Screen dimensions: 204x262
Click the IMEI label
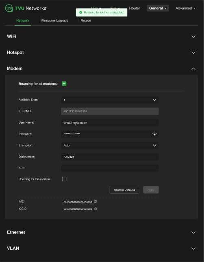pos(22,201)
